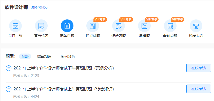The width and height of the screenshot is (214, 101).
Task: Click the VIP专享 badge above 模拟试题
Action: 100,19
